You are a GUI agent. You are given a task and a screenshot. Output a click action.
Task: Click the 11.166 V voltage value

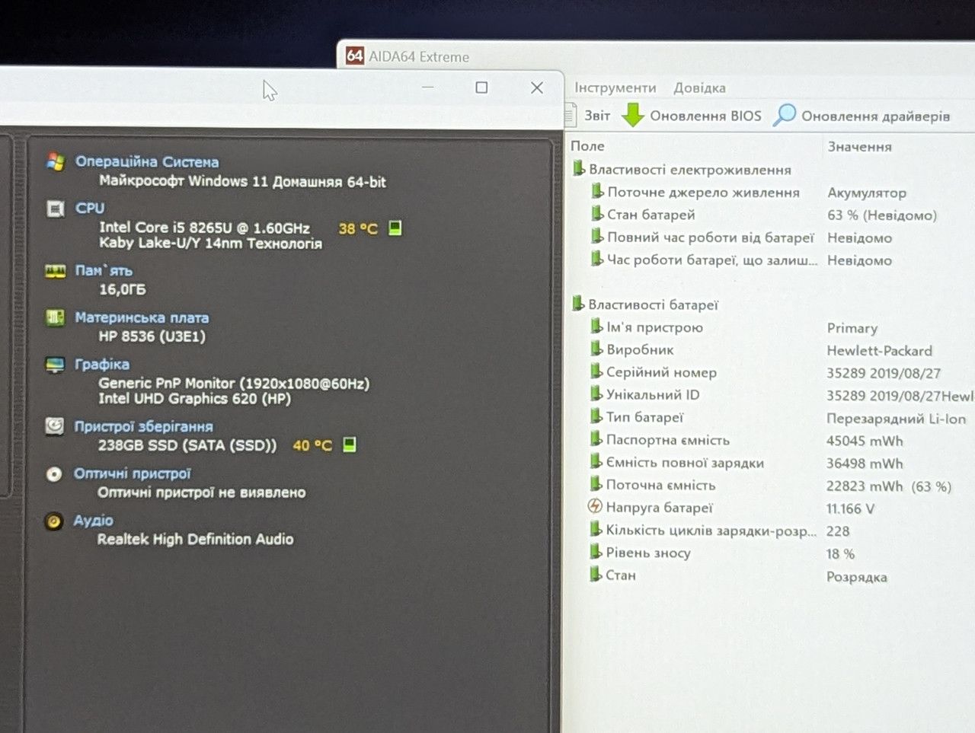tap(850, 508)
